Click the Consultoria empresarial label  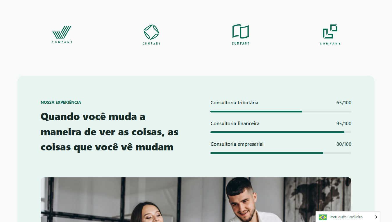[237, 144]
